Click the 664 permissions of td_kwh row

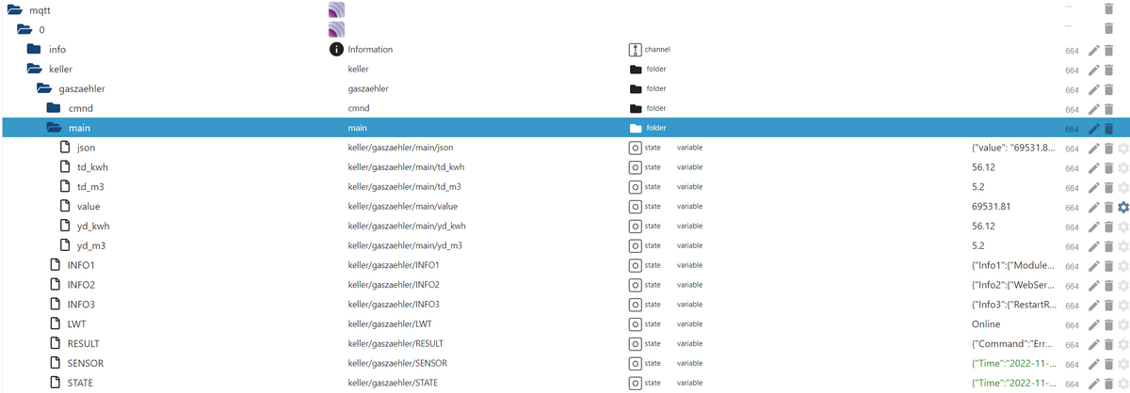tap(1072, 168)
